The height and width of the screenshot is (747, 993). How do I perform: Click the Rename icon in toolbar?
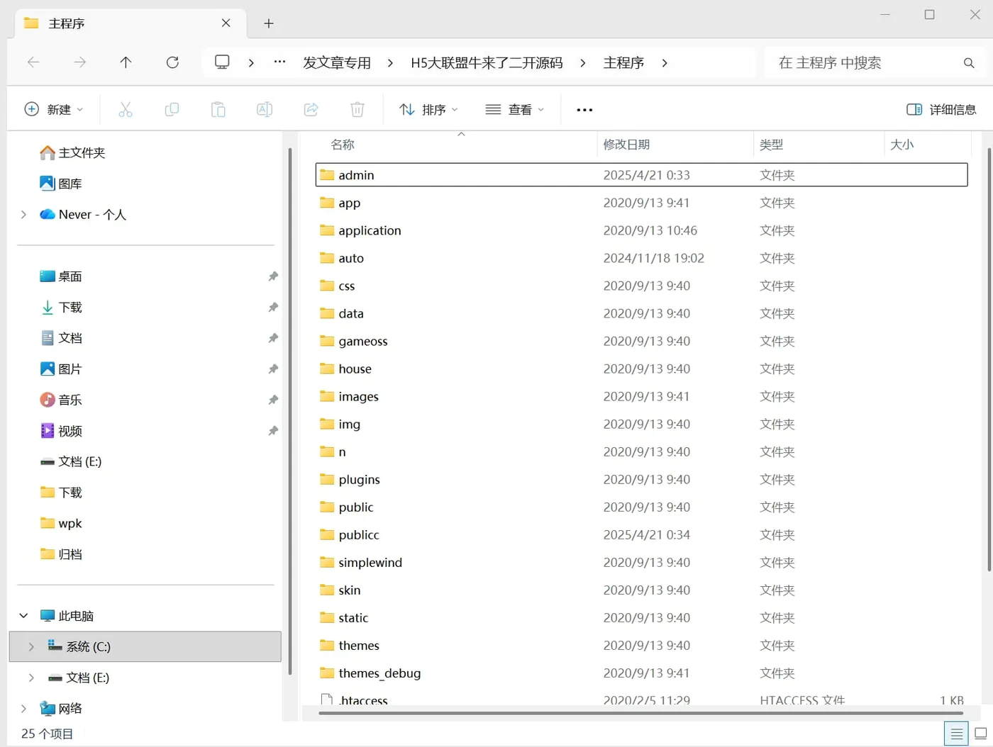click(265, 109)
